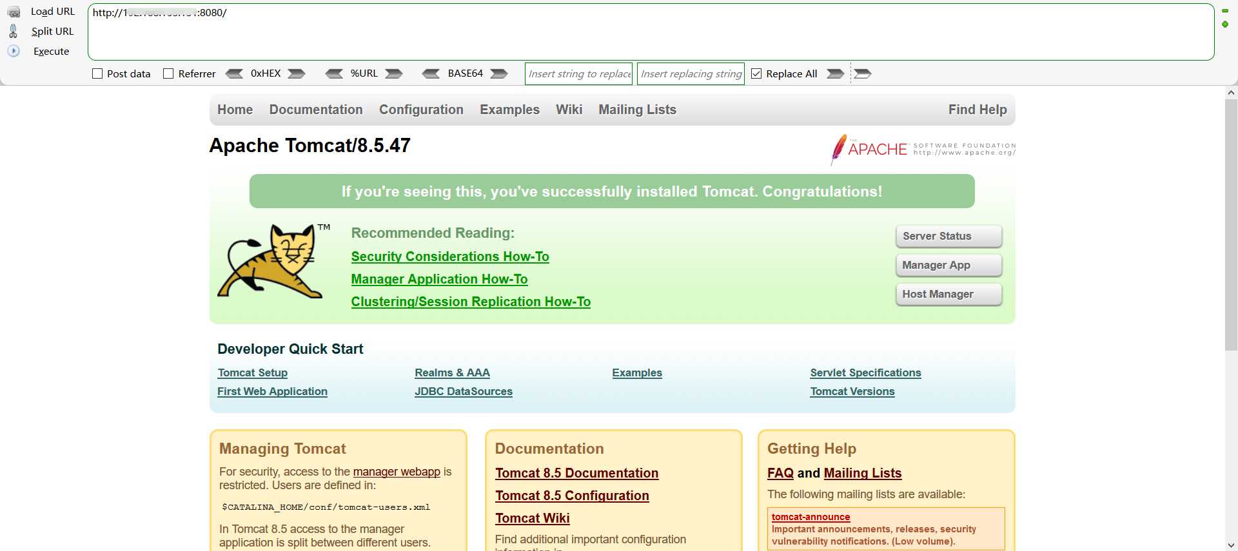Click the Host Manager button
The height and width of the screenshot is (551, 1238).
(x=948, y=294)
